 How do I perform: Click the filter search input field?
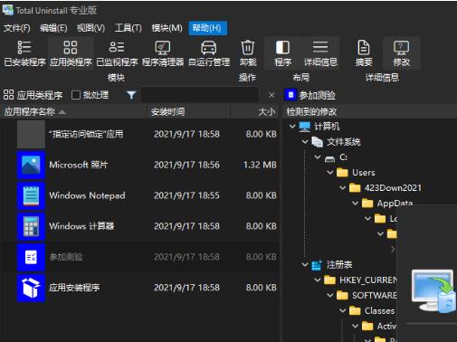[x=200, y=95]
